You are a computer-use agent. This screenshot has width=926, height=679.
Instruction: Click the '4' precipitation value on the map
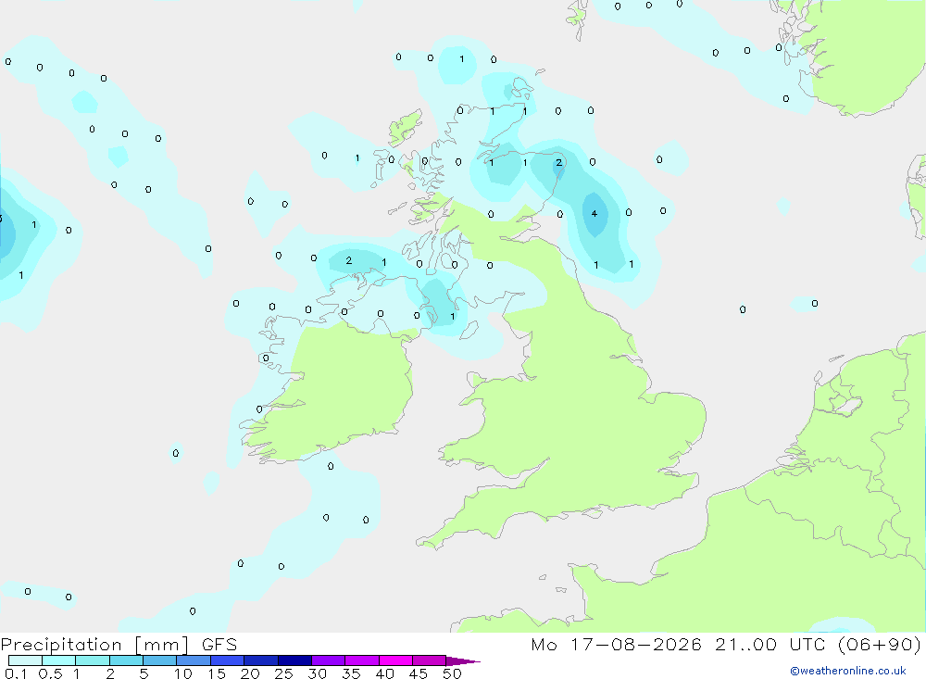pyautogui.click(x=594, y=213)
